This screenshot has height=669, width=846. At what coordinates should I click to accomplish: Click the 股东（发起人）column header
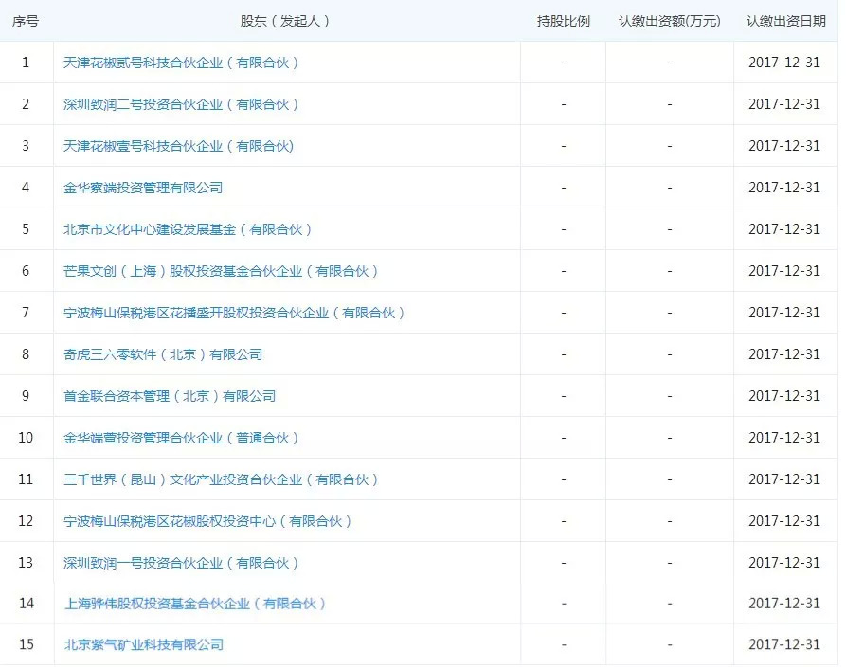pyautogui.click(x=284, y=21)
